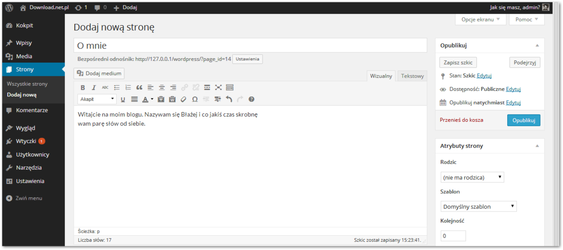The height and width of the screenshot is (250, 563).
Task: Edit the Opublikuj natychmiast schedule
Action: pos(513,103)
